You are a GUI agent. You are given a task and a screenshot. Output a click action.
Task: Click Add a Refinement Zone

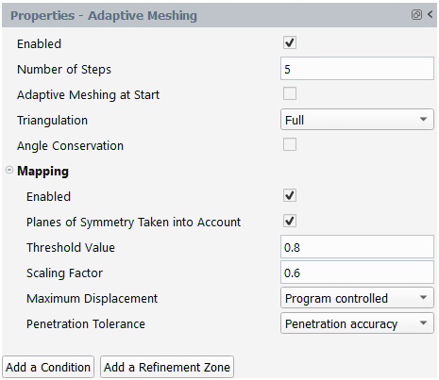(167, 367)
